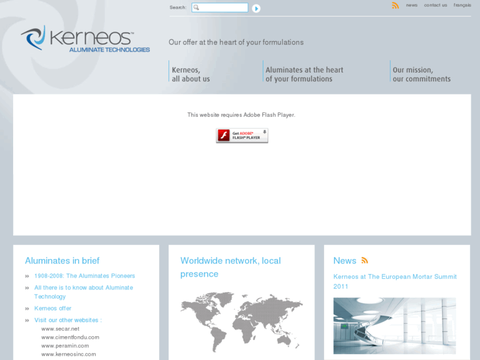Select 'Aluminates at the heart' menu item
The height and width of the screenshot is (360, 480).
coord(304,74)
